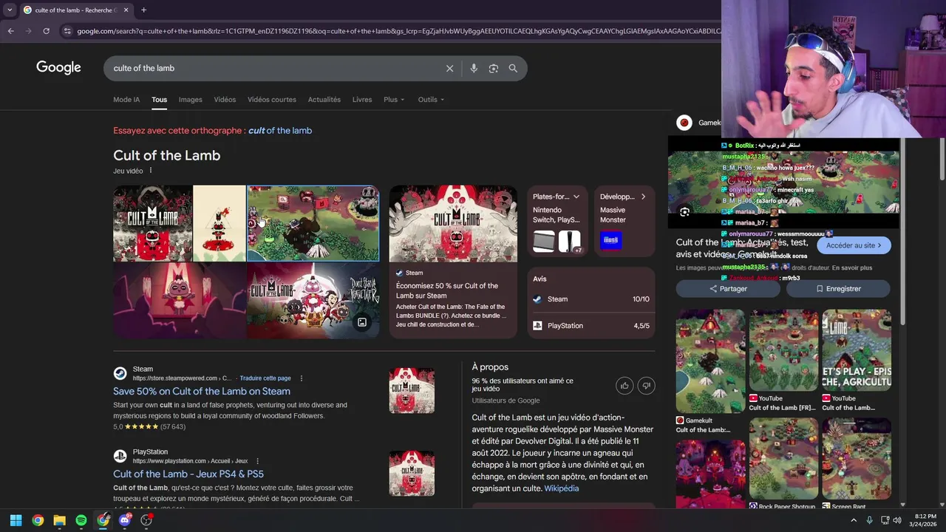Go back with the browser back arrow
This screenshot has width=946, height=532.
[x=10, y=31]
